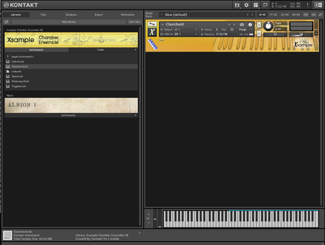Show rack page 49-64
The width and height of the screenshot is (325, 245).
296,15
